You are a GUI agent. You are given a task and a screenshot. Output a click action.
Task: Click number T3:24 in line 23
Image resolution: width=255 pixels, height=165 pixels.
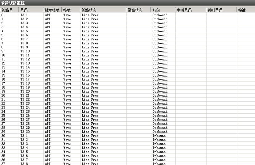tap(25, 108)
